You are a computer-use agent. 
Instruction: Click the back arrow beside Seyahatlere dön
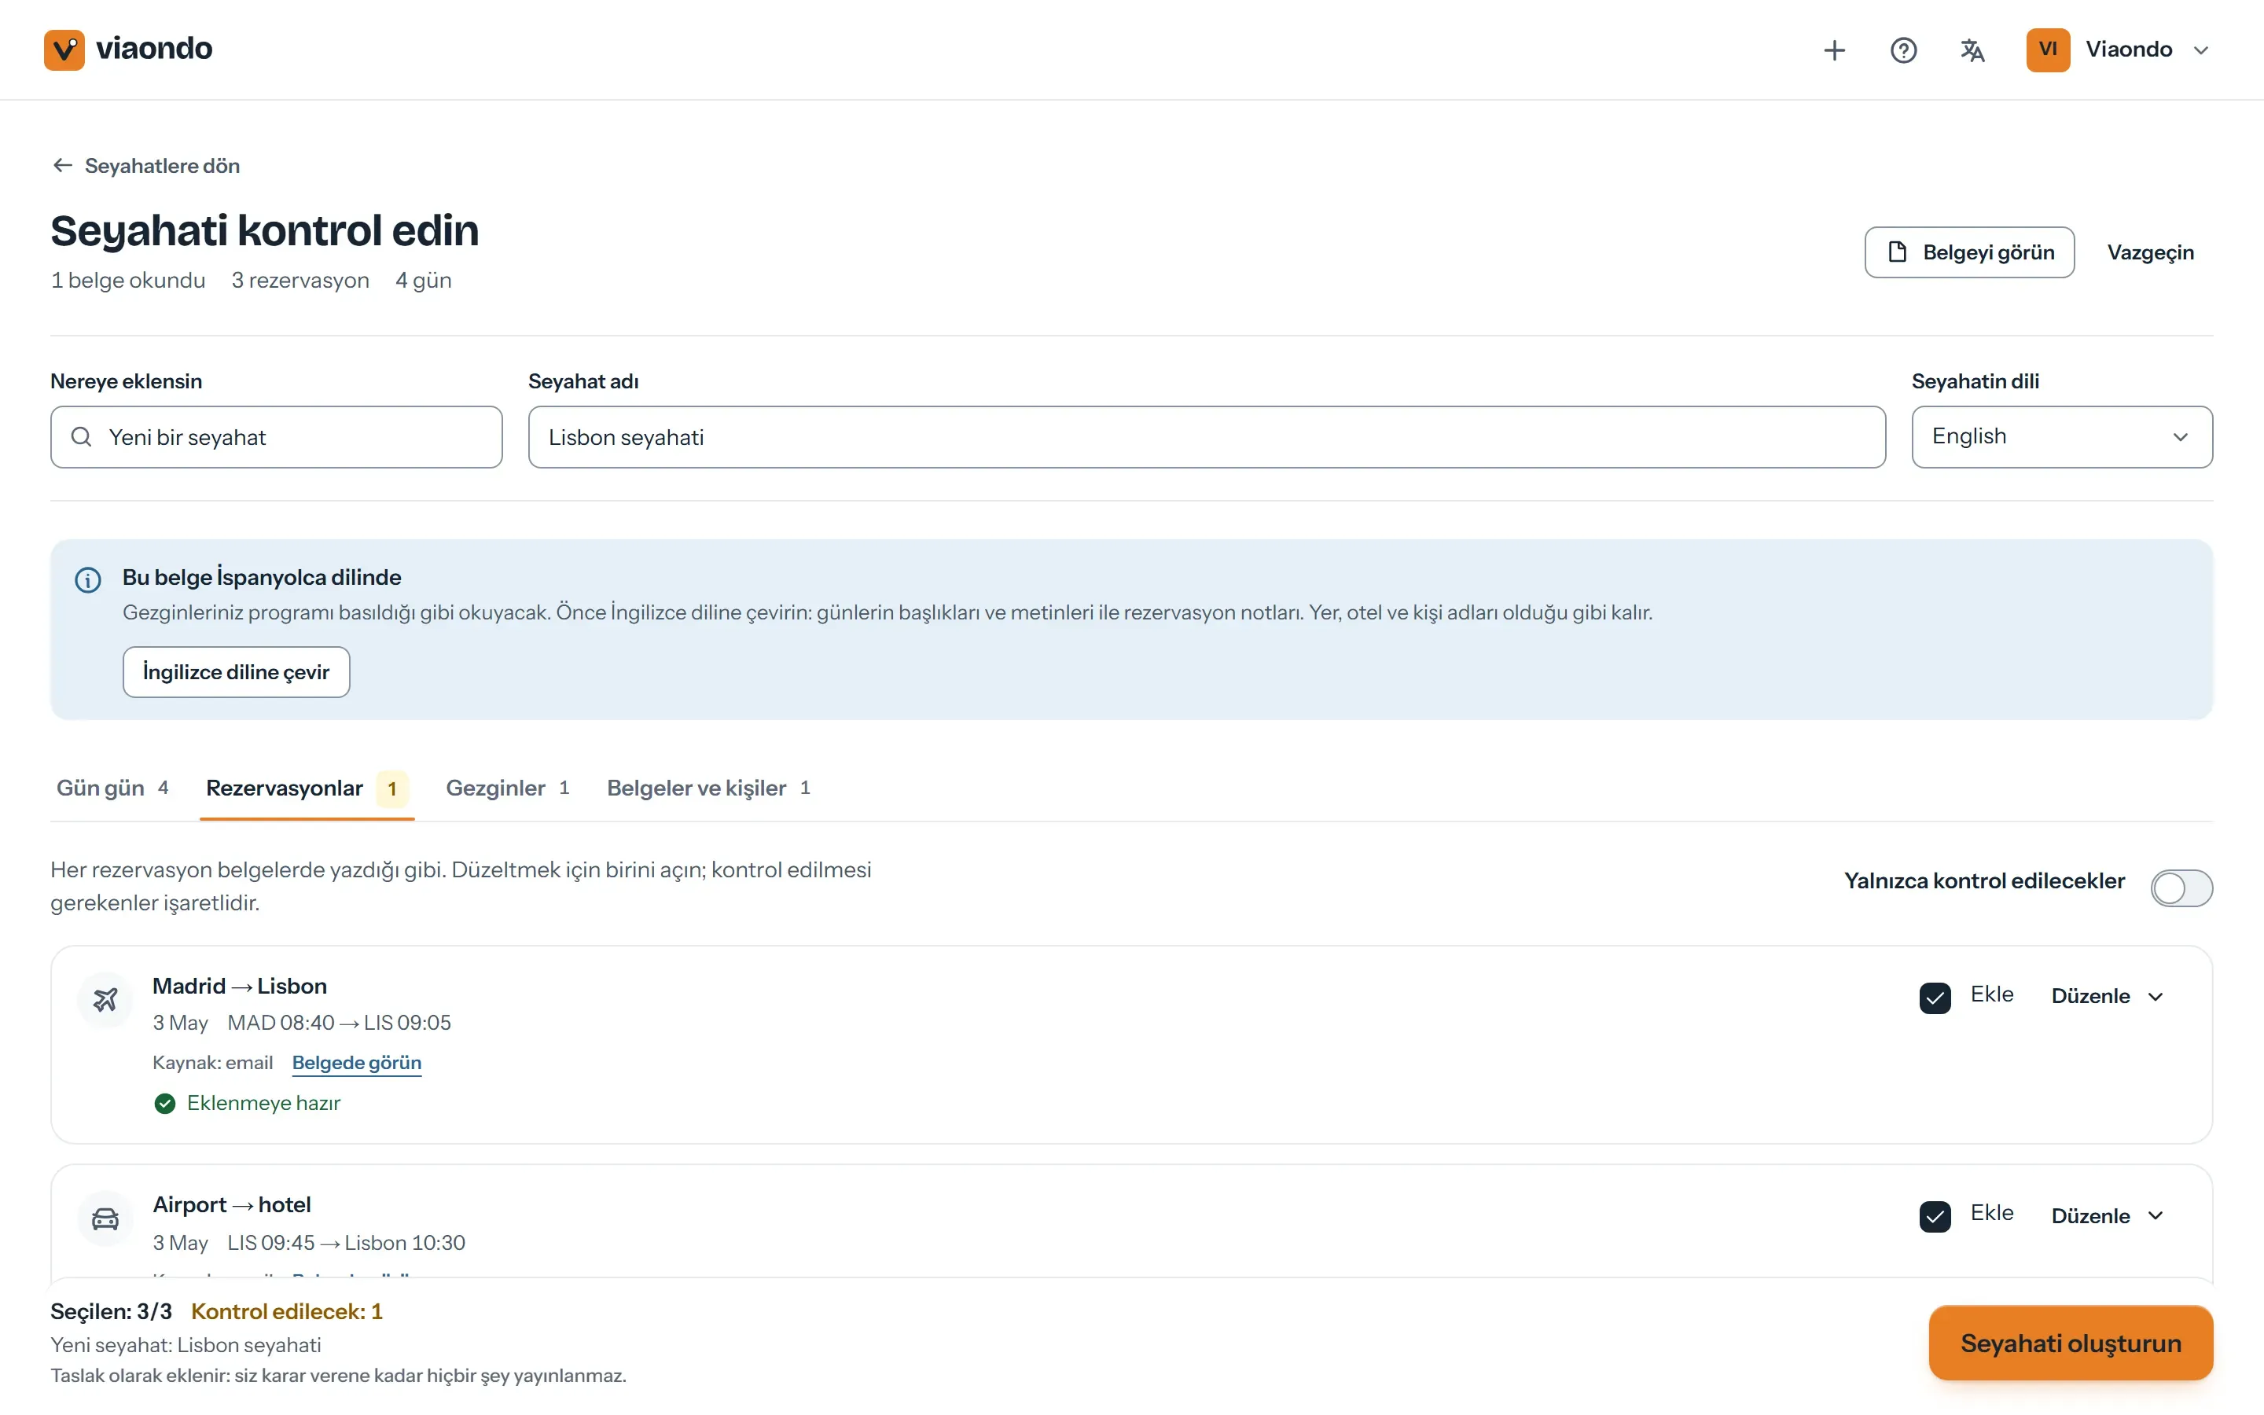point(63,166)
